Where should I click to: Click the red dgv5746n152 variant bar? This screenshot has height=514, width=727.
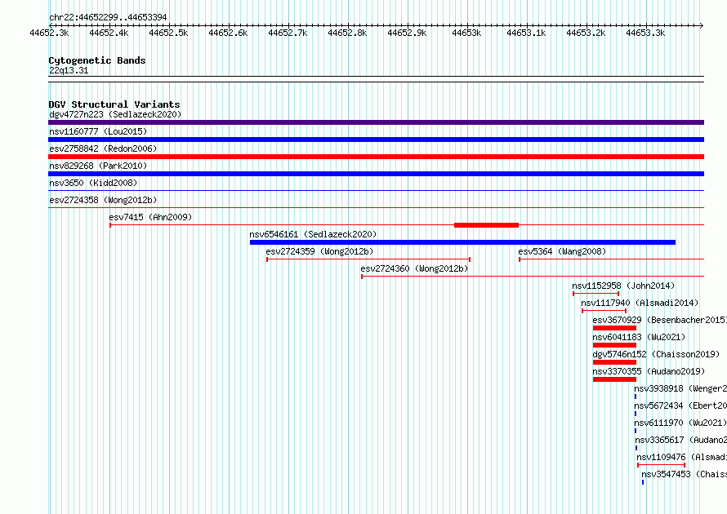click(x=614, y=362)
